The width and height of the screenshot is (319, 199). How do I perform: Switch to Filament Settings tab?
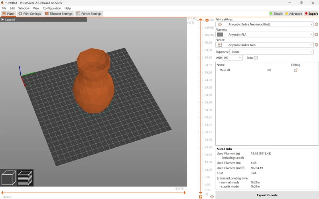point(59,14)
